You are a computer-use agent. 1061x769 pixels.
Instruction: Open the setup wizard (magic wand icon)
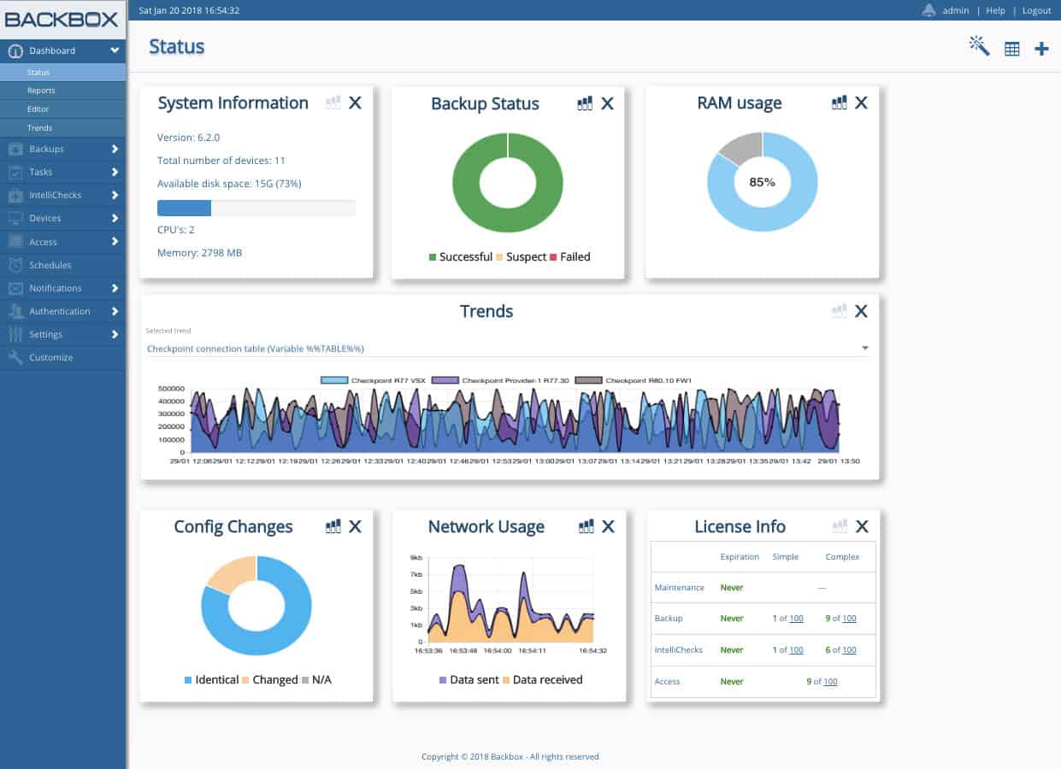tap(979, 49)
